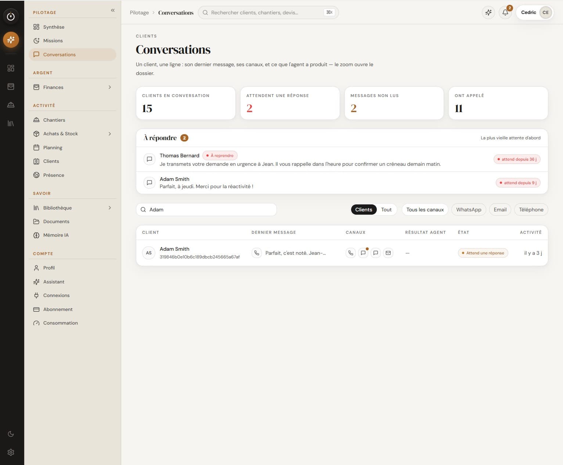Expand the Achats & Stock submenu
Screen dimensions: 563x465
109,134
